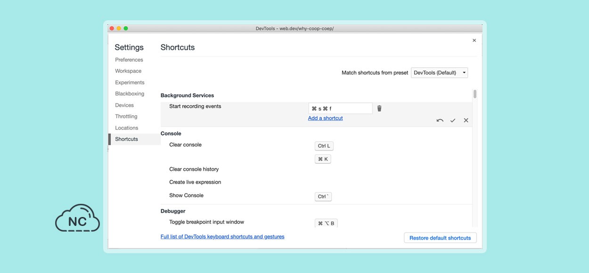
Task: Open Full list of DevTools keyboard shortcuts link
Action: 222,237
